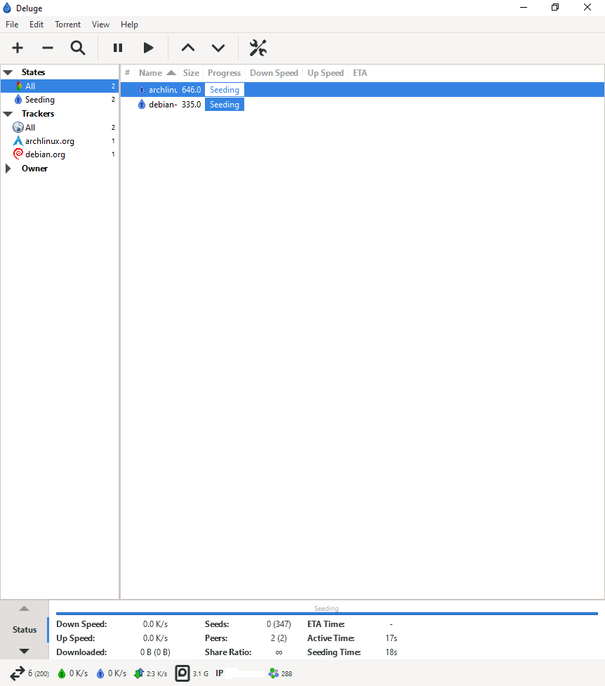Open the File menu
Screen dimensions: 605x686
12,25
